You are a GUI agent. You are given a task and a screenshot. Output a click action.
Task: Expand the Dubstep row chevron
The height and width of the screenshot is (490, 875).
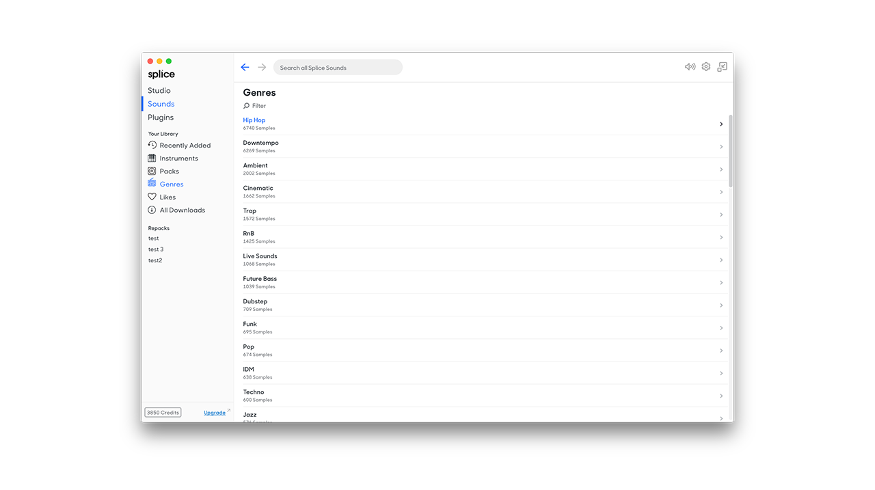pyautogui.click(x=721, y=305)
